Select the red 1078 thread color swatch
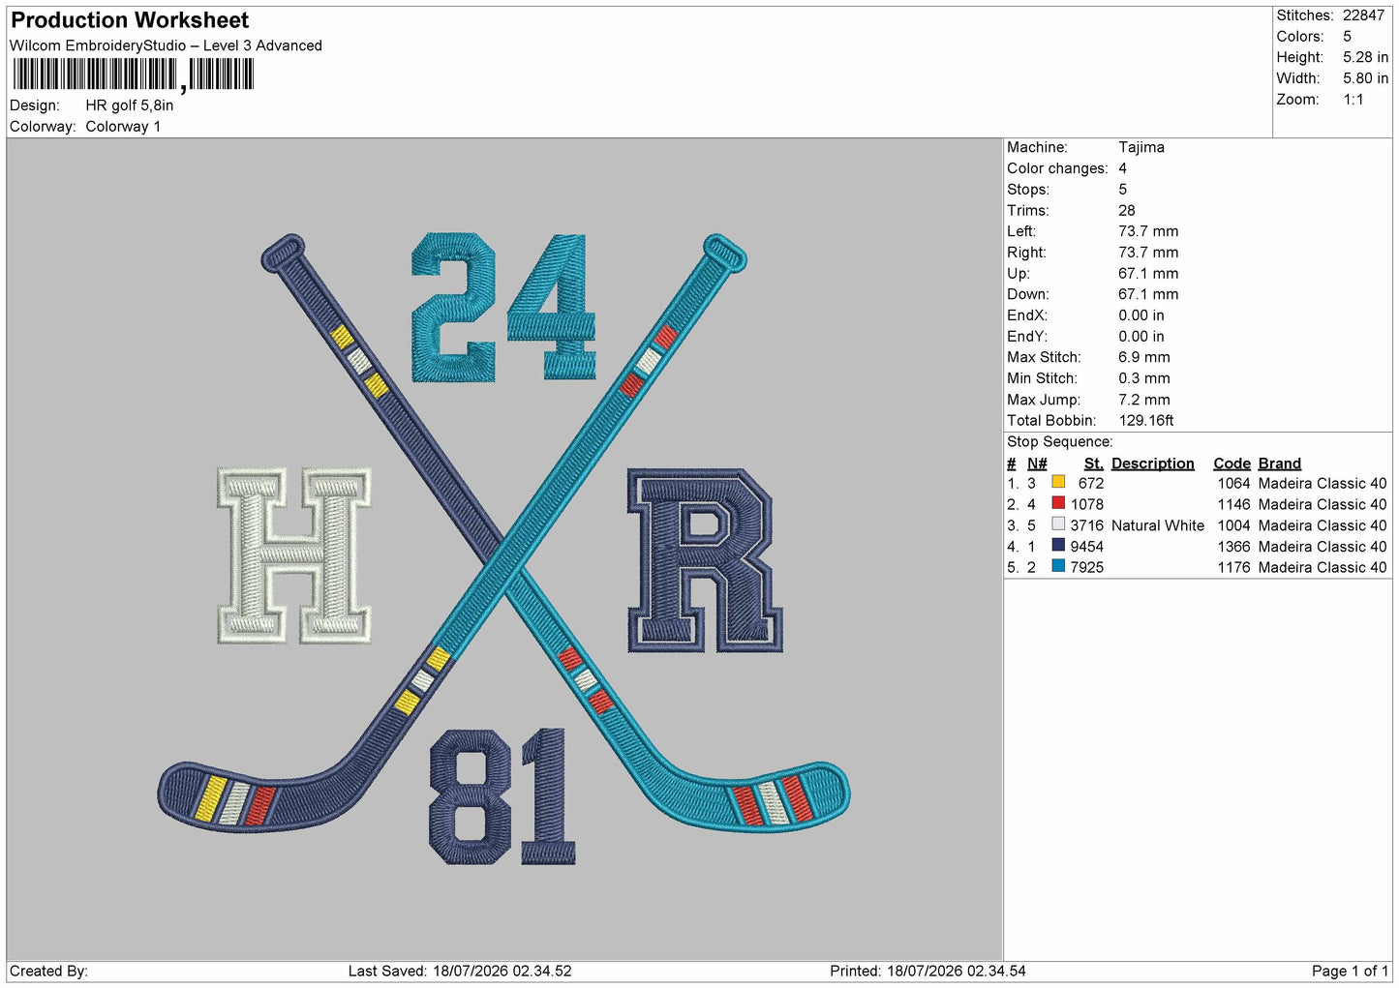 pyautogui.click(x=1058, y=503)
